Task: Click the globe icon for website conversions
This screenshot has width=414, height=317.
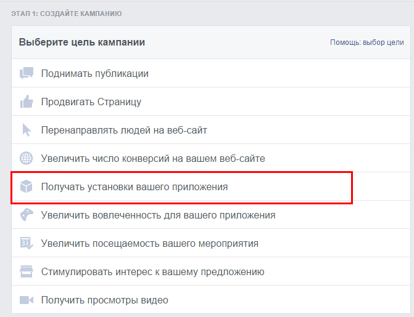Action: [x=27, y=158]
